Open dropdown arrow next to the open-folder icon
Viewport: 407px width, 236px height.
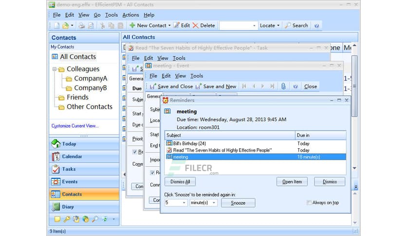[72, 25]
